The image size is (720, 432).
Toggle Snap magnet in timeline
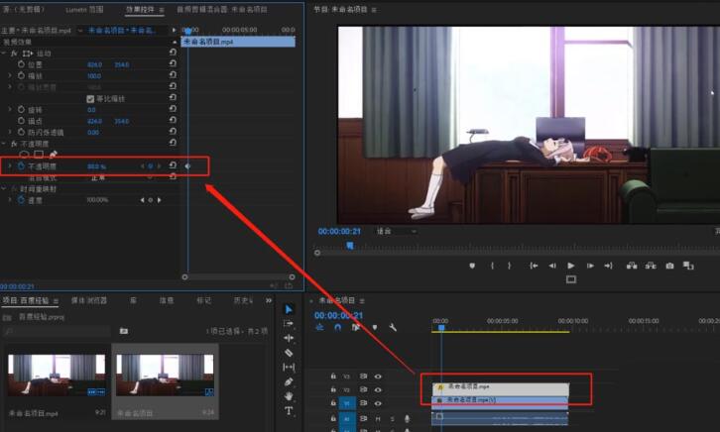(337, 327)
